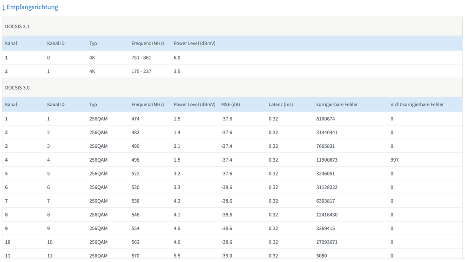465x262 pixels.
Task: Select the correctable errors value 31440441
Action: tap(327, 132)
